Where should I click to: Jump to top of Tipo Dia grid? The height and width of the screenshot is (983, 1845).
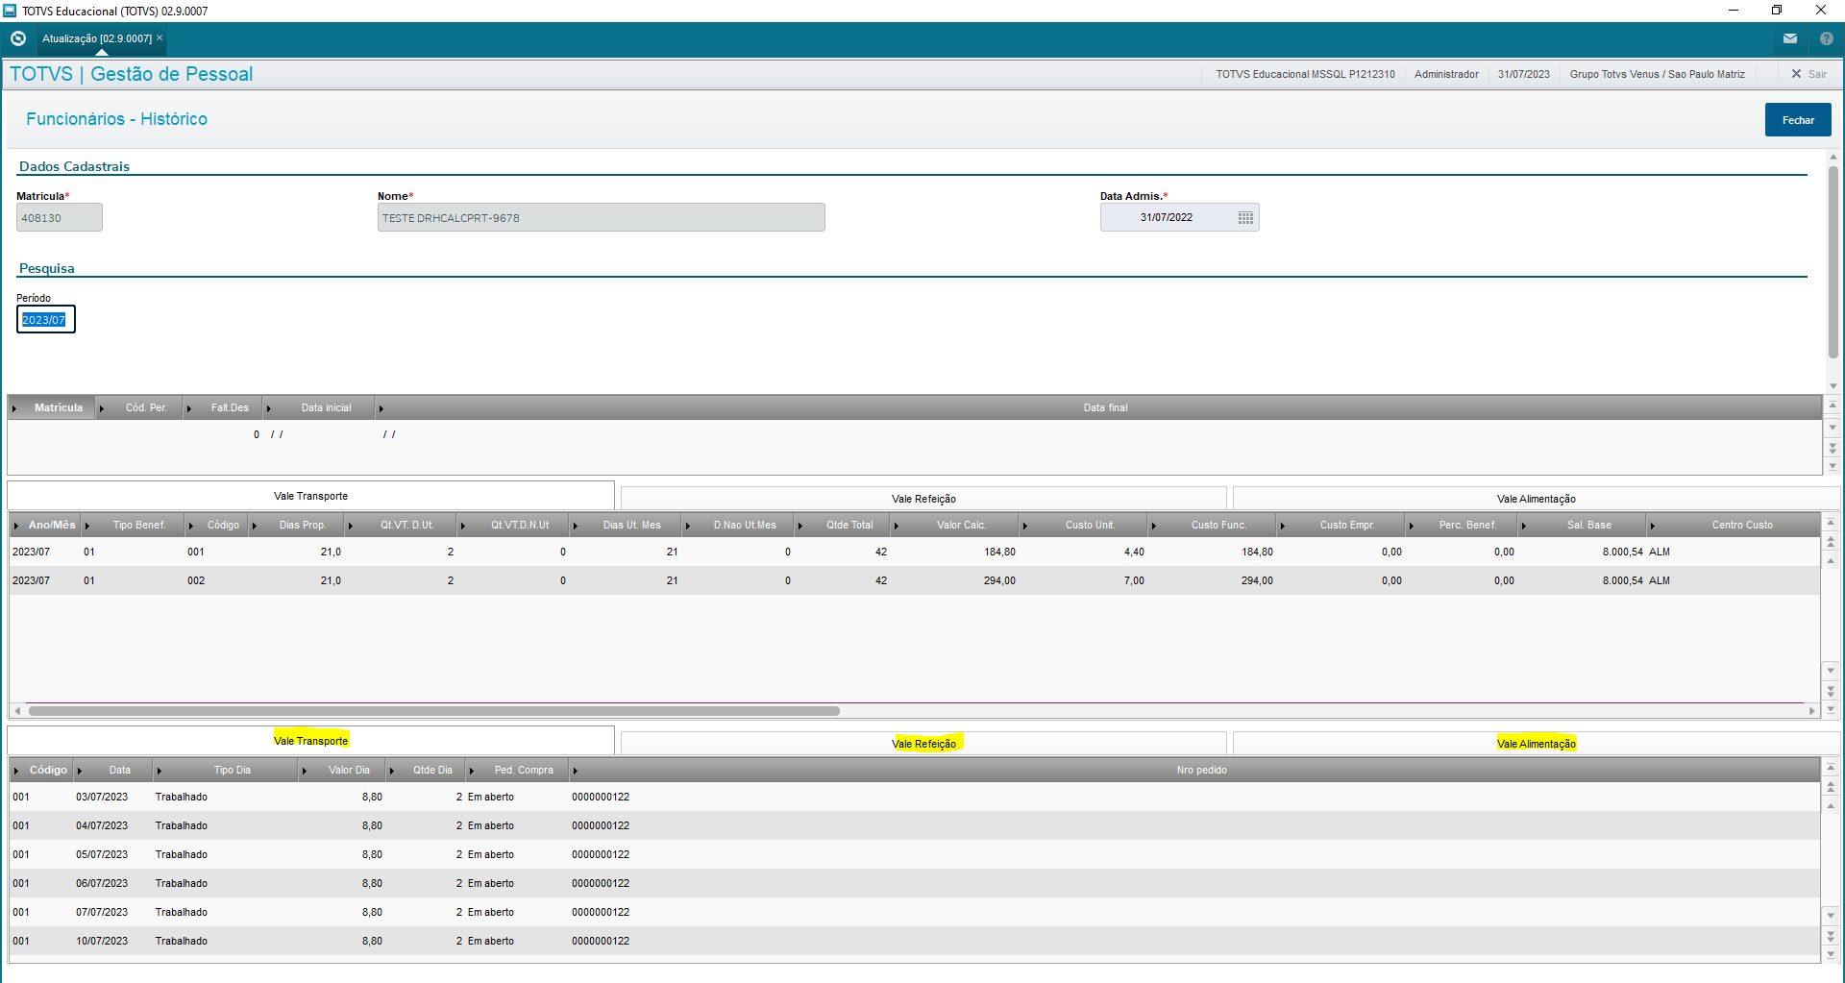point(1832,768)
